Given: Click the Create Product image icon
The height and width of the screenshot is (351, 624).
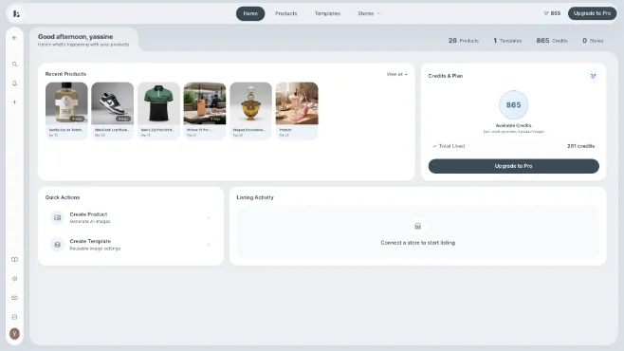Looking at the screenshot, I should point(57,217).
